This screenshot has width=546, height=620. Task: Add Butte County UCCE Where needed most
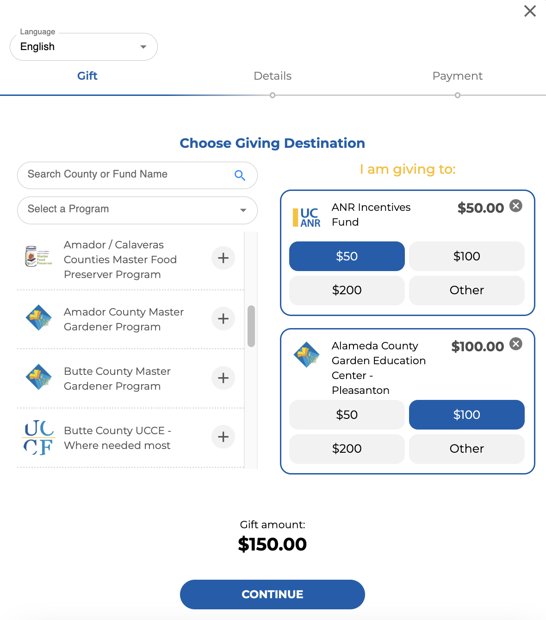[223, 437]
